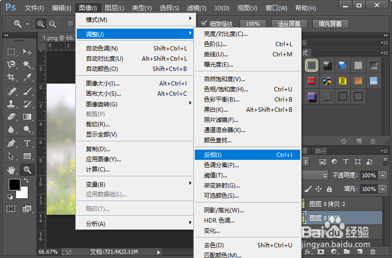Apply yellow bevel style swatch
This screenshot has width=392, height=258.
pyautogui.click(x=342, y=81)
